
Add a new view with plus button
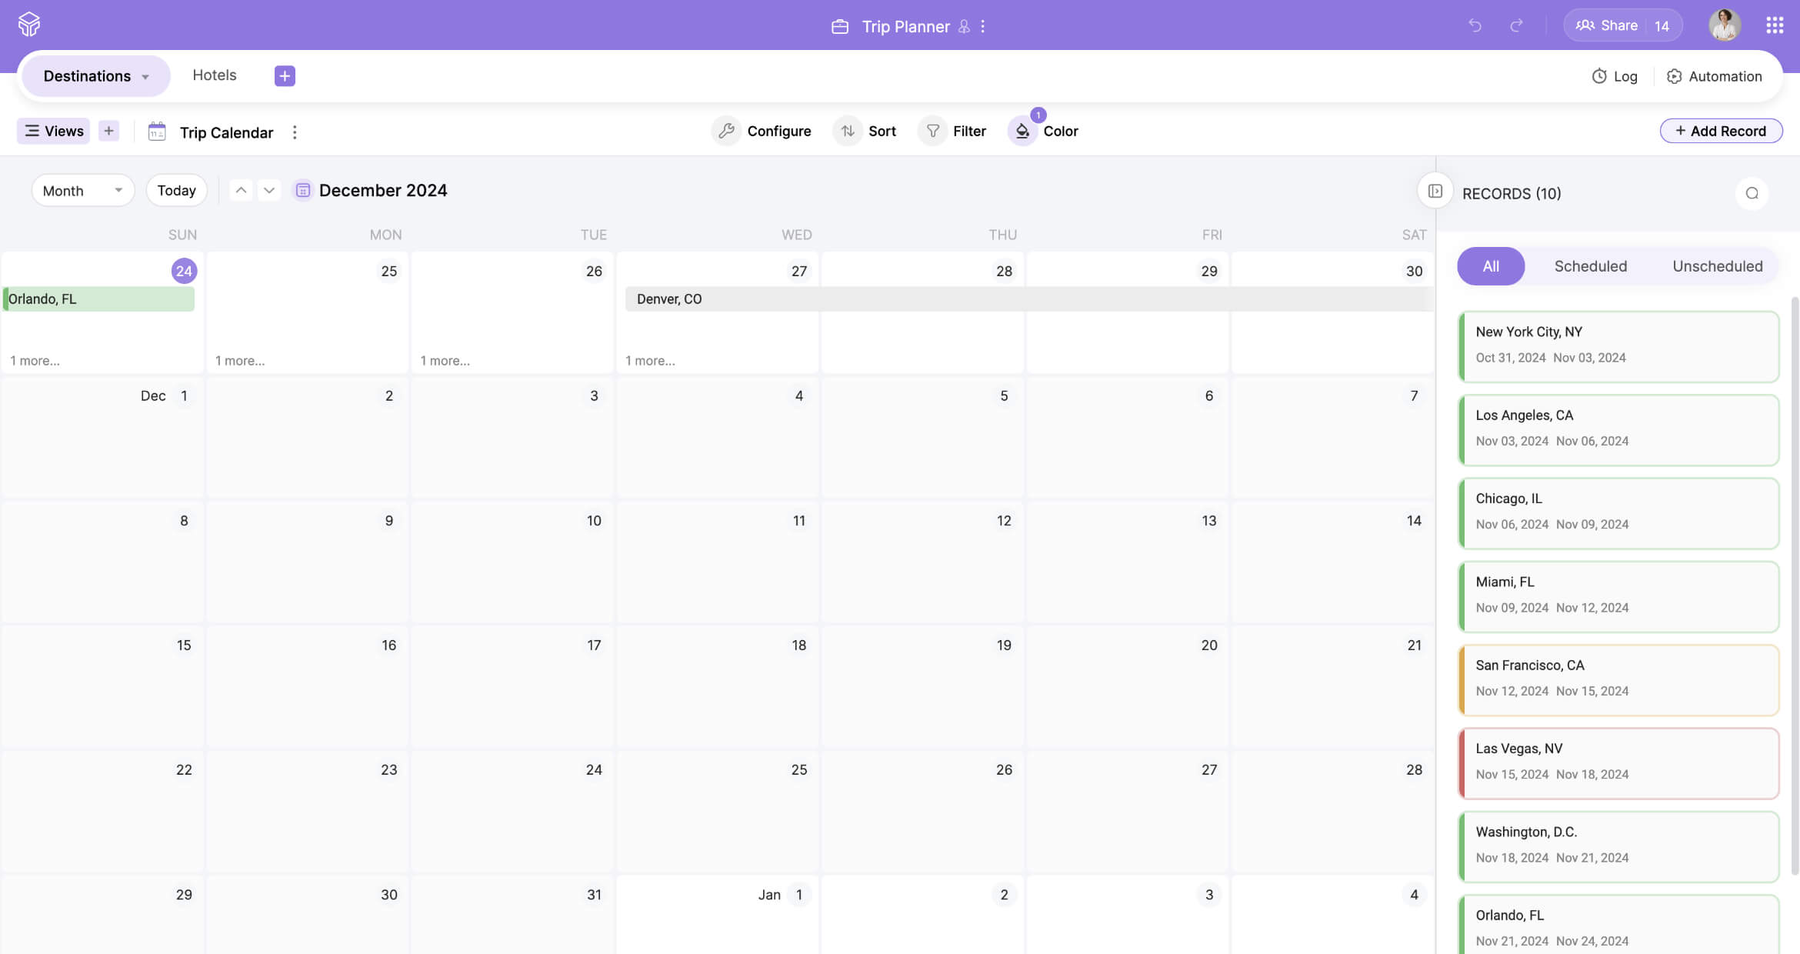click(x=108, y=131)
